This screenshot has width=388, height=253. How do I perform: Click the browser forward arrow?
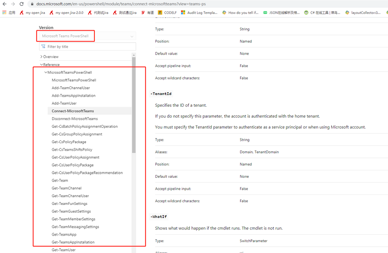(13, 4)
